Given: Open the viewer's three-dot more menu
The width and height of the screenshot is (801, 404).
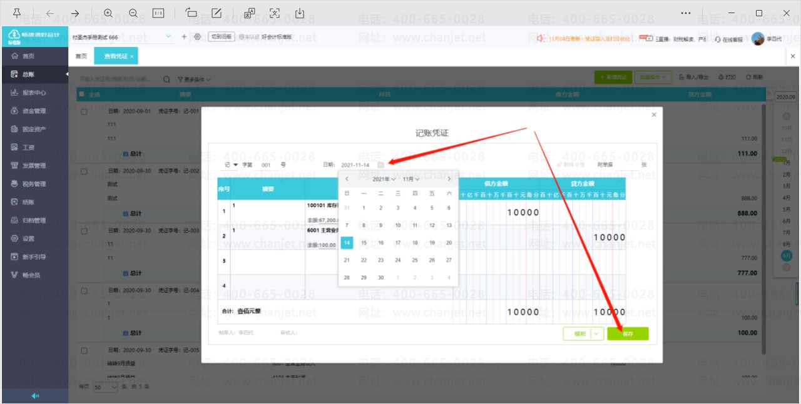Looking at the screenshot, I should pos(686,13).
